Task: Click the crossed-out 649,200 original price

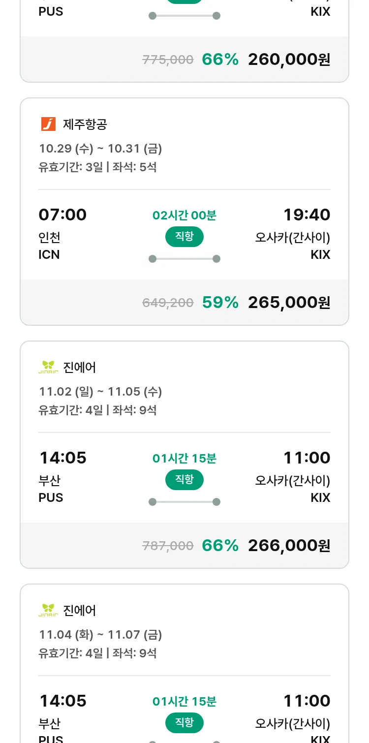Action: tap(168, 303)
